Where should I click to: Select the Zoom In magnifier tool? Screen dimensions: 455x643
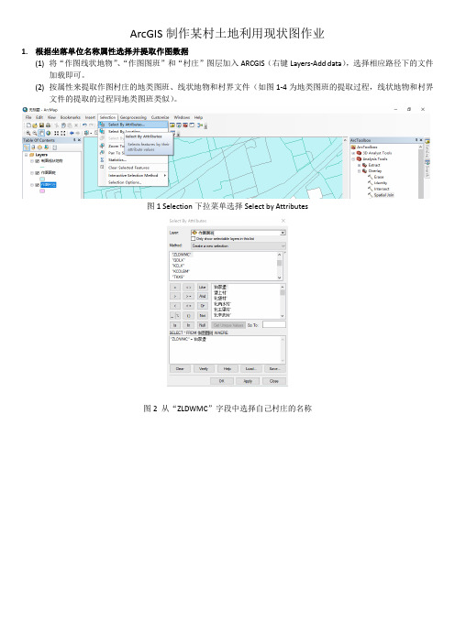(28, 134)
